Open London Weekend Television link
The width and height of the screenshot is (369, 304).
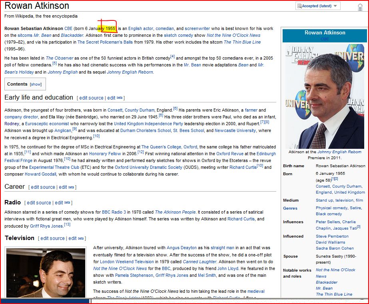(x=127, y=262)
